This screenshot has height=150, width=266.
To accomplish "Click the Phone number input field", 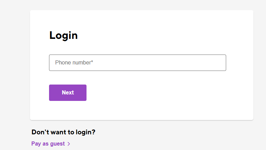I will coord(137,63).
